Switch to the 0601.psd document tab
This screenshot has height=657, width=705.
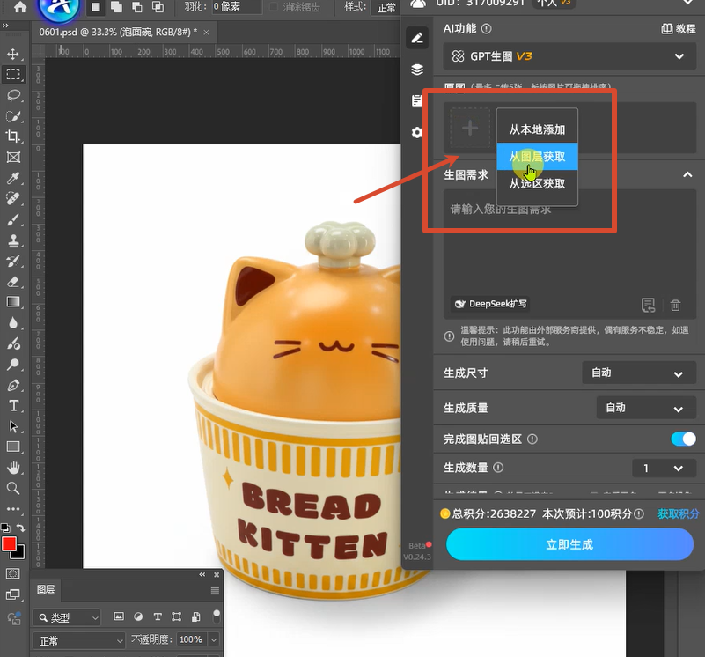pos(118,33)
